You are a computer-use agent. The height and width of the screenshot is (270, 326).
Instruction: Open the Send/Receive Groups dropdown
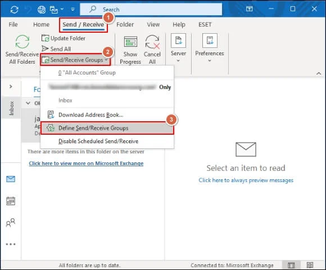[x=75, y=60]
